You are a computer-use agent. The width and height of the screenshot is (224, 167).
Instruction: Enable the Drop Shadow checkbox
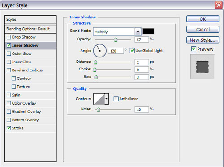(9, 37)
